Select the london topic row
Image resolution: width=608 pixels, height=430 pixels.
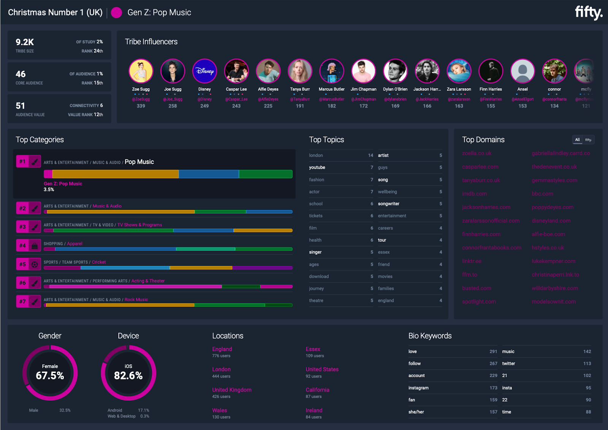coord(341,155)
